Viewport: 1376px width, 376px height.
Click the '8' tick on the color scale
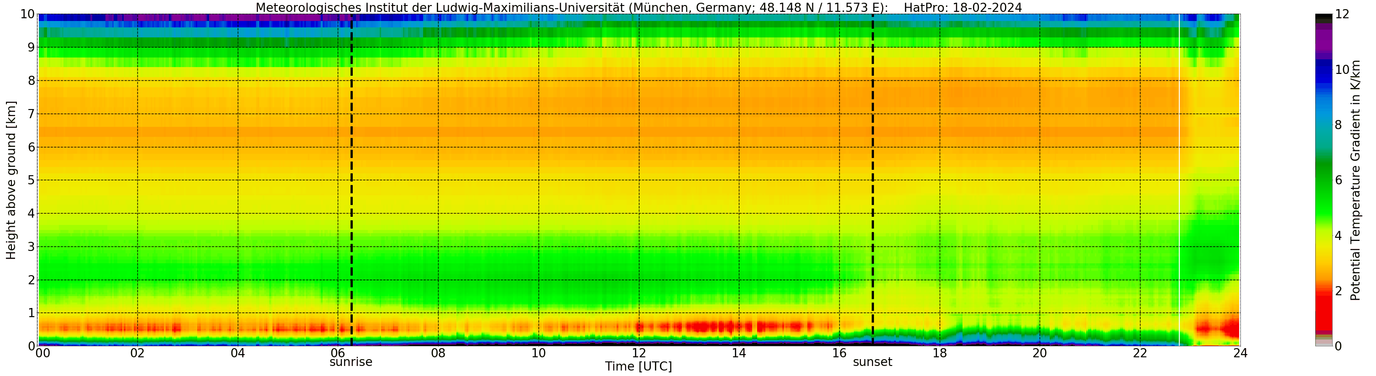1338,125
